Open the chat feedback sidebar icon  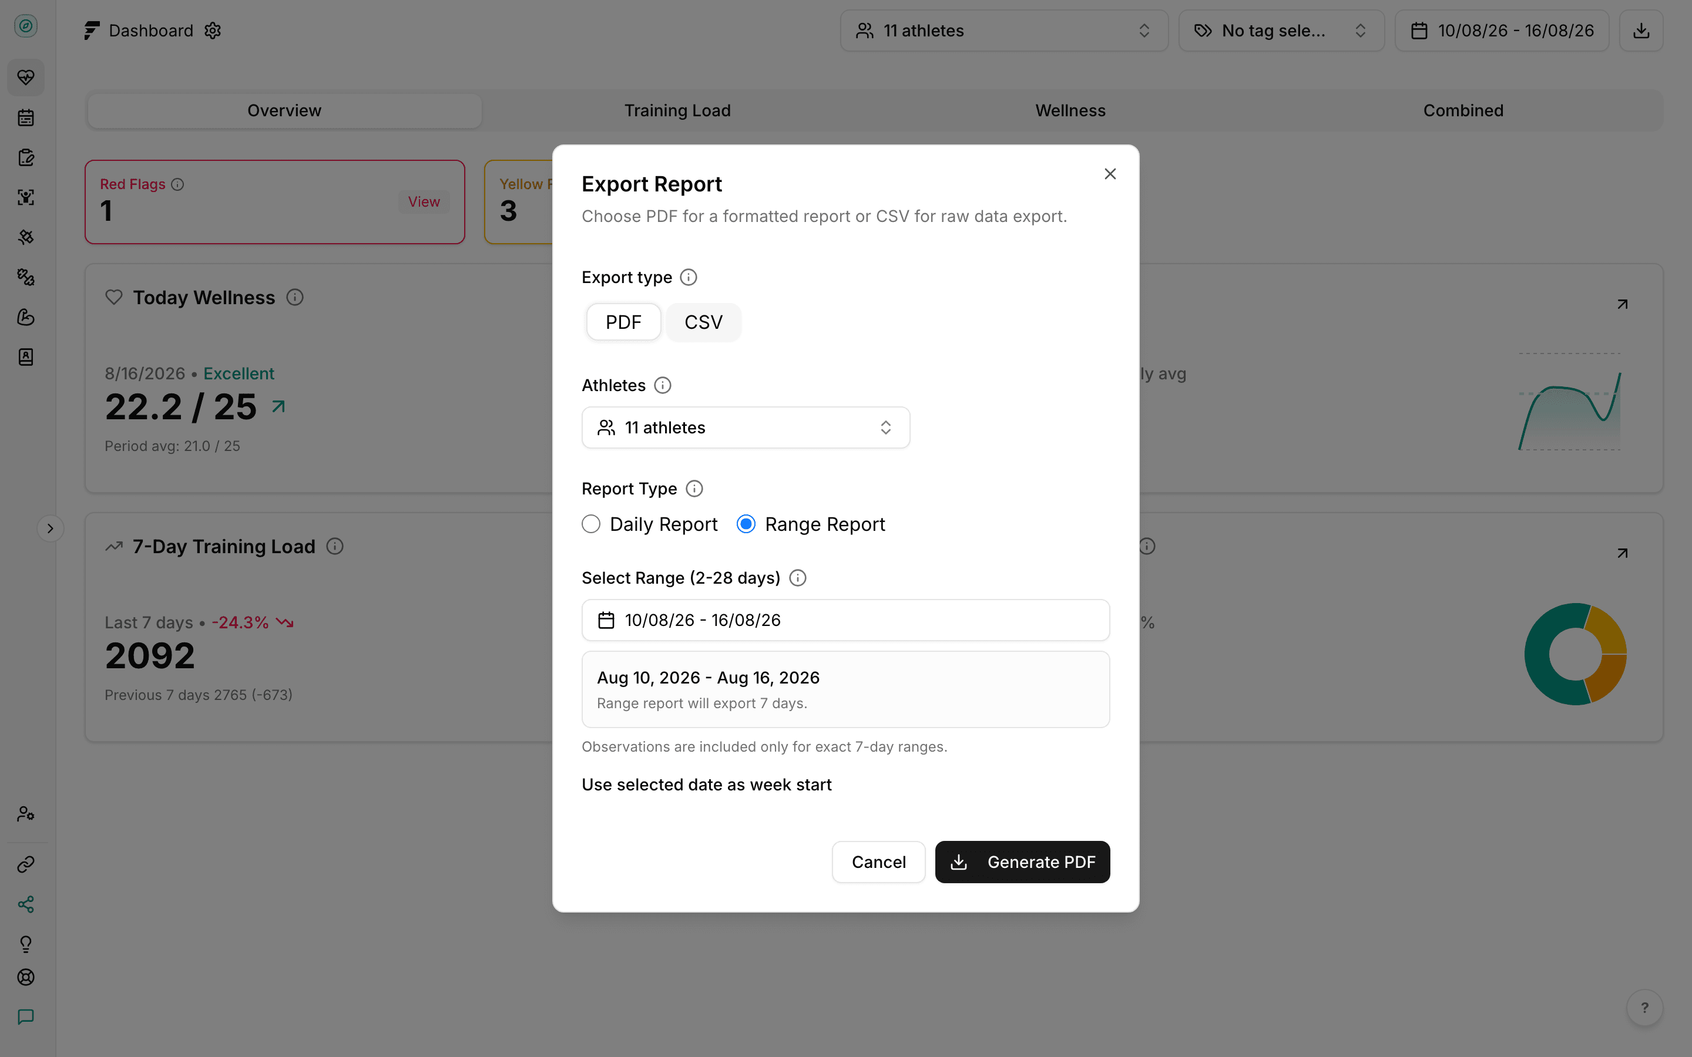point(26,1016)
